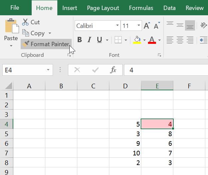Open the Font settings dialog launcher

[159, 55]
